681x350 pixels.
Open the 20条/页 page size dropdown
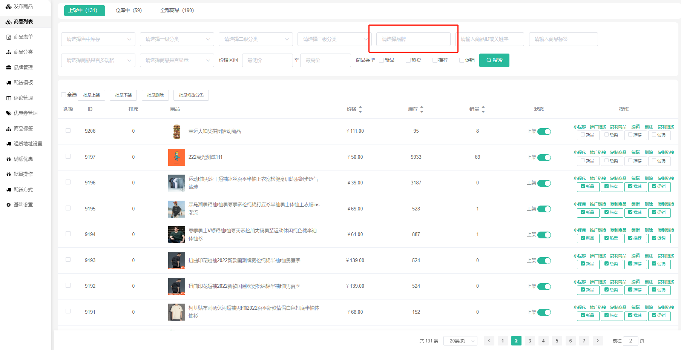coord(460,341)
